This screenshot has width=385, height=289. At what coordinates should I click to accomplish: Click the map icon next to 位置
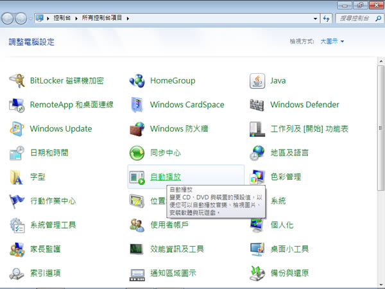coord(137,201)
